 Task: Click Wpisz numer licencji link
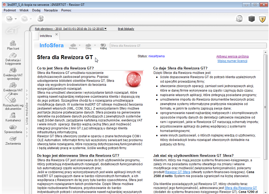point(232,61)
